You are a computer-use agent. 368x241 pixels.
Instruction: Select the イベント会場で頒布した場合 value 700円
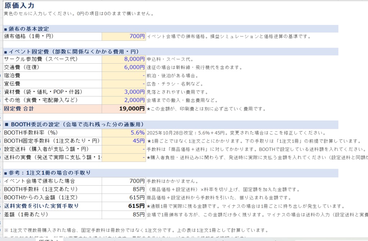click(124, 181)
